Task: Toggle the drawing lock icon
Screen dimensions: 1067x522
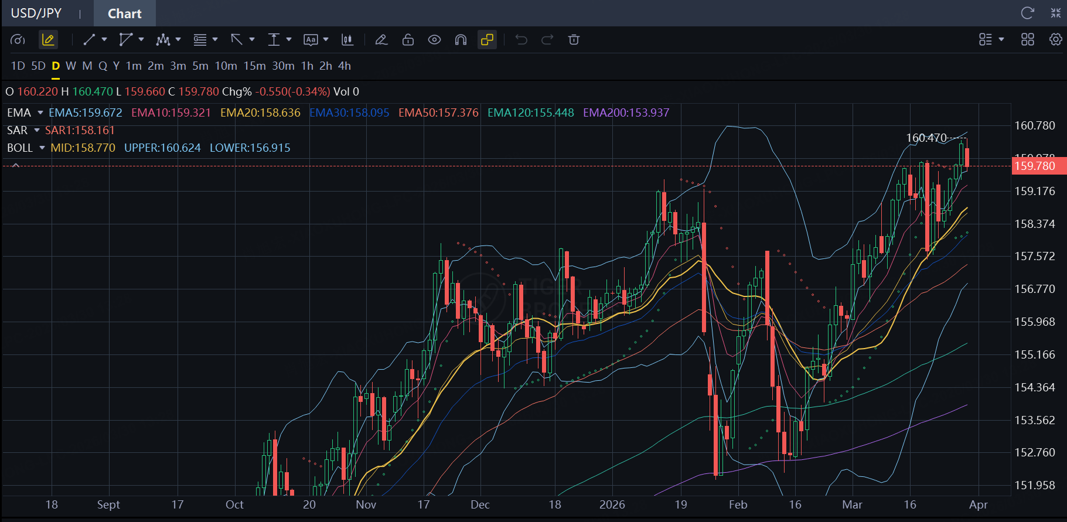Action: point(408,40)
